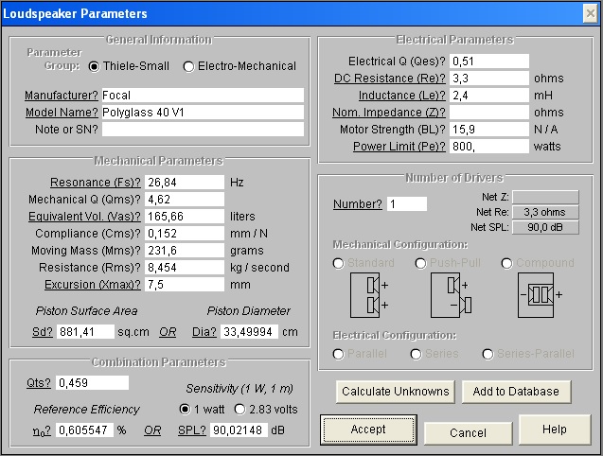The width and height of the screenshot is (603, 456).
Task: Close the Loudspeaker Parameters dialog
Action: click(x=589, y=13)
